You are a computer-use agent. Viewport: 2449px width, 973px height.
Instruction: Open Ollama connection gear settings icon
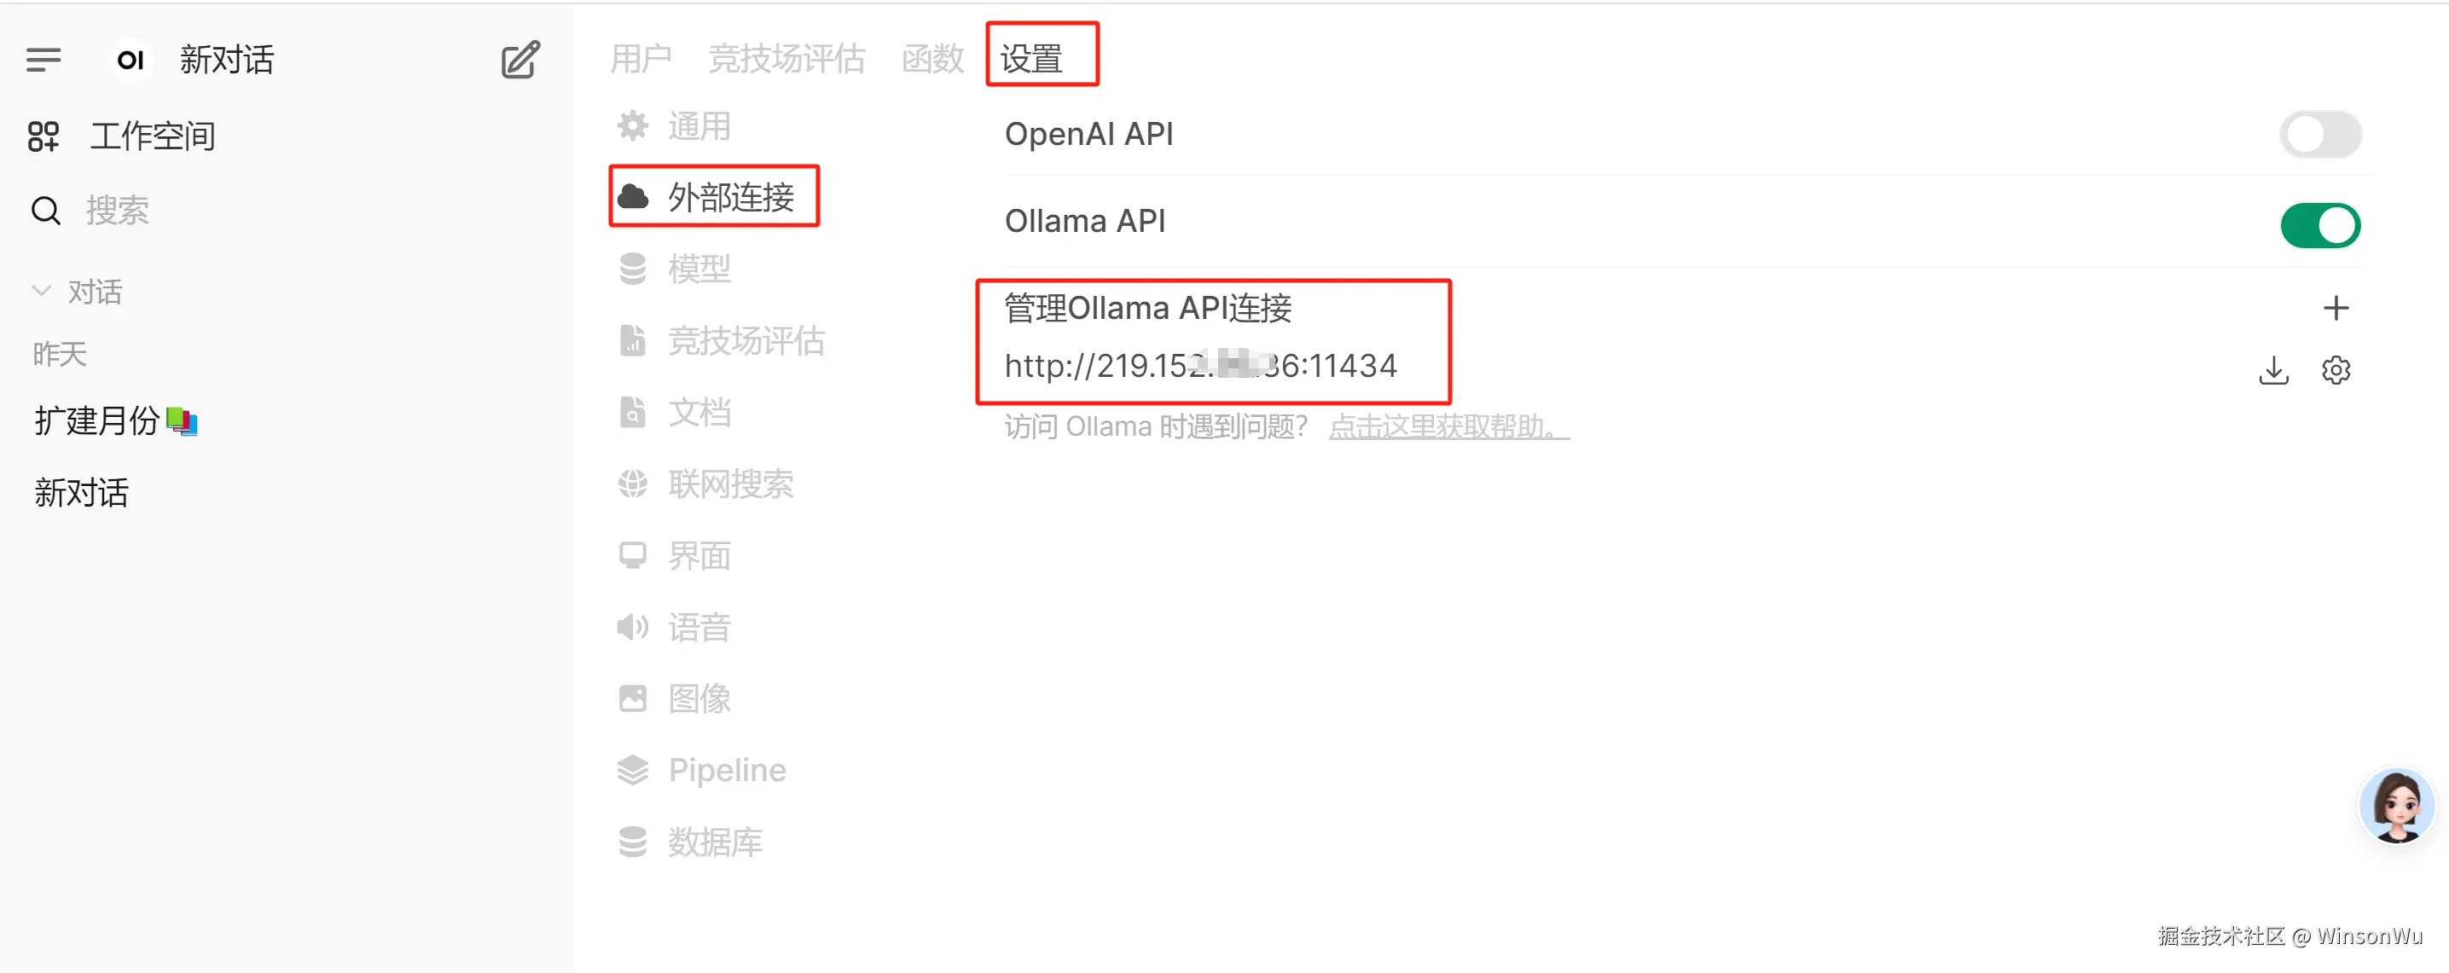click(x=2335, y=369)
